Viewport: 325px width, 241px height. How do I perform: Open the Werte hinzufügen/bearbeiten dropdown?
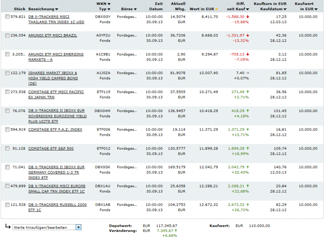(78, 227)
